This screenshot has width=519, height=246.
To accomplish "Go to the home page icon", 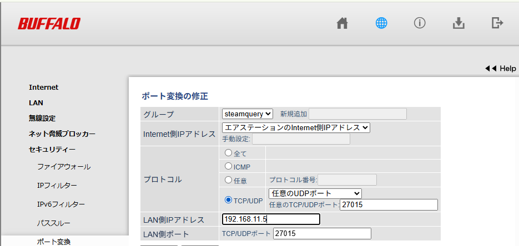I will point(342,23).
